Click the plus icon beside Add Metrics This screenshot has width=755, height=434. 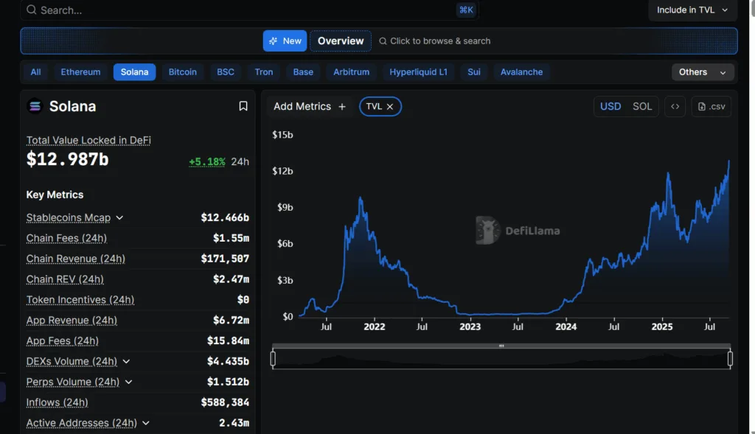[x=342, y=106]
